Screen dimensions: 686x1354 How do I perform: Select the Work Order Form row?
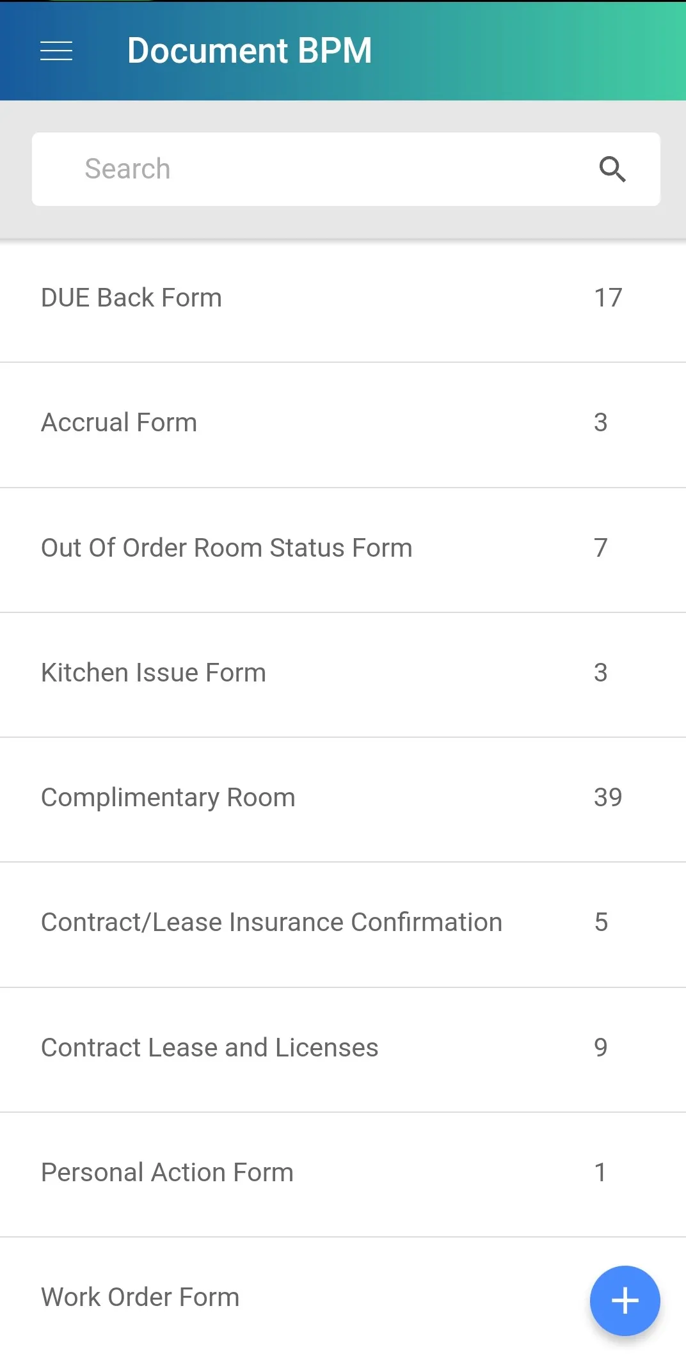click(x=343, y=1296)
